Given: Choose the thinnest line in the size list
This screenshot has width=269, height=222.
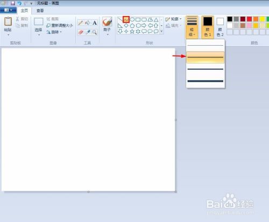Looking at the screenshot, I should click(x=206, y=45).
